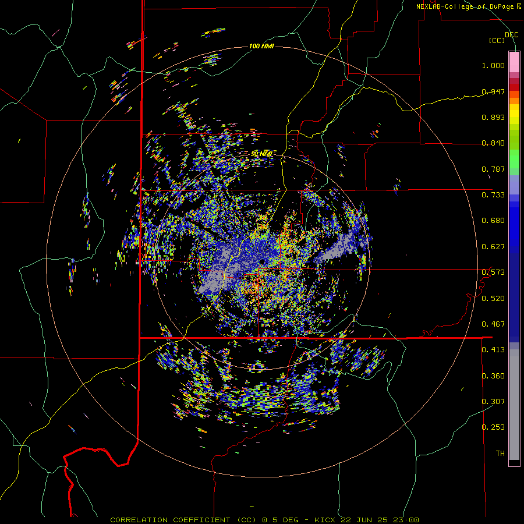The width and height of the screenshot is (524, 524).
Task: Select the 0.467 scale value
Action: [x=493, y=324]
